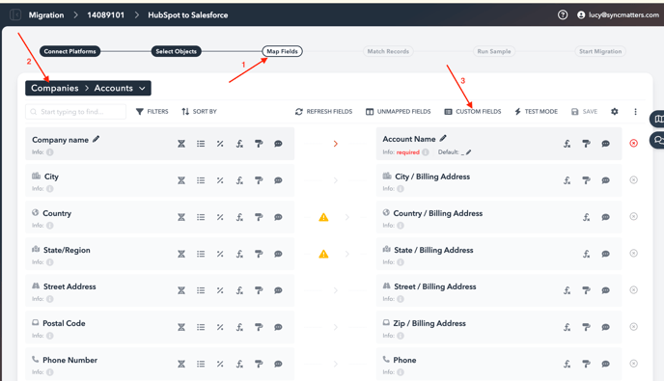Viewport: 664px width, 381px height.
Task: Remove the Phone mapping
Action: point(633,364)
